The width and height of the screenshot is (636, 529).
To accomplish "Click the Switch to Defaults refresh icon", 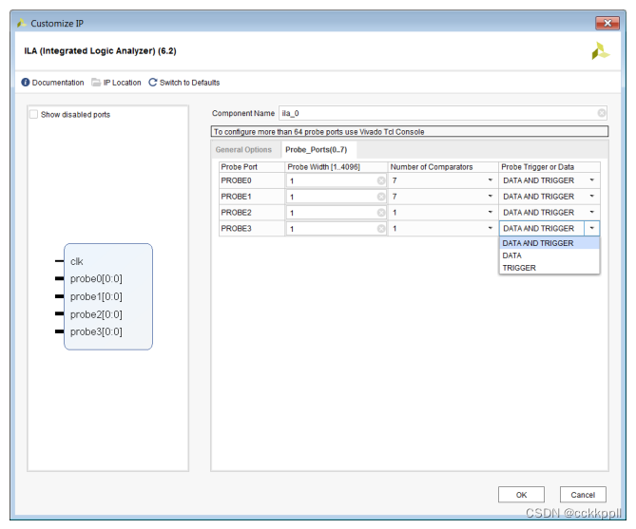I will [x=152, y=83].
